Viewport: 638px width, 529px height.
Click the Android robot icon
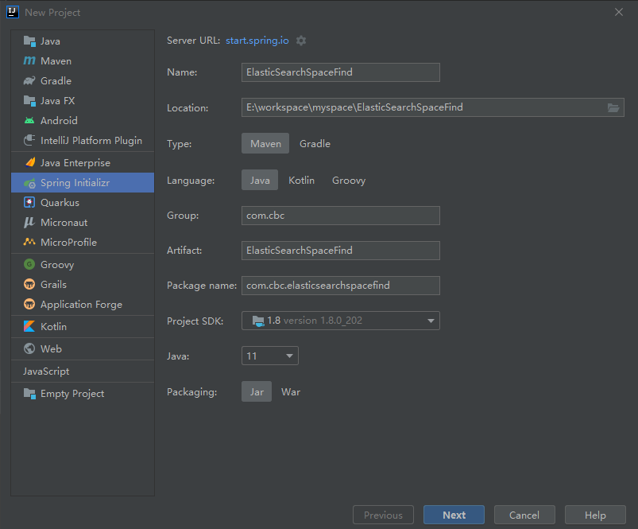tap(29, 121)
